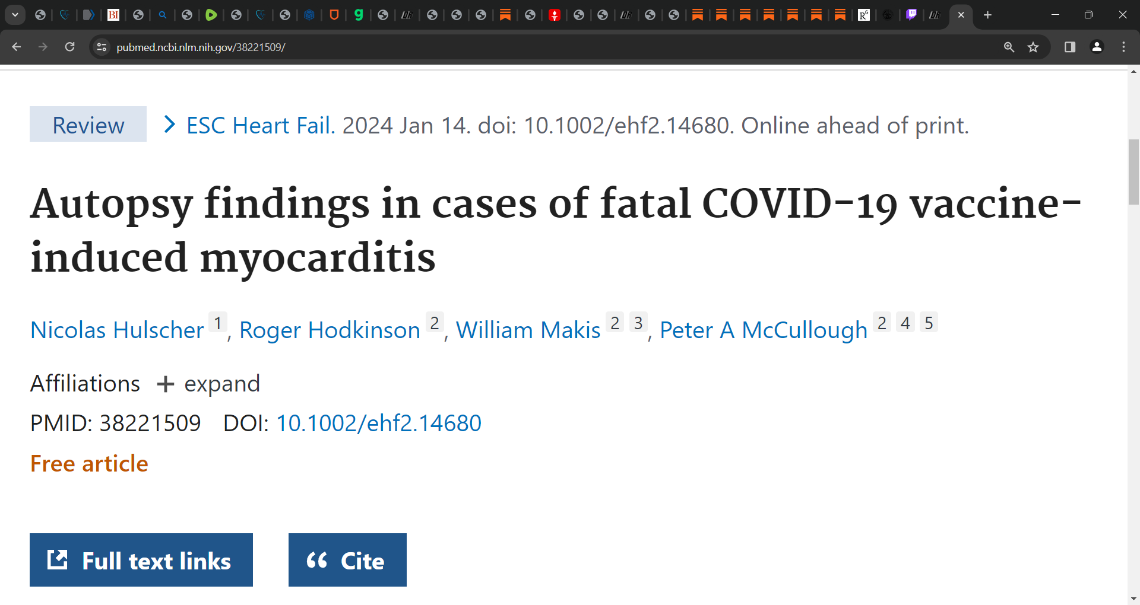Switch to the ResearchGate tab
This screenshot has width=1140, height=605.
(864, 15)
